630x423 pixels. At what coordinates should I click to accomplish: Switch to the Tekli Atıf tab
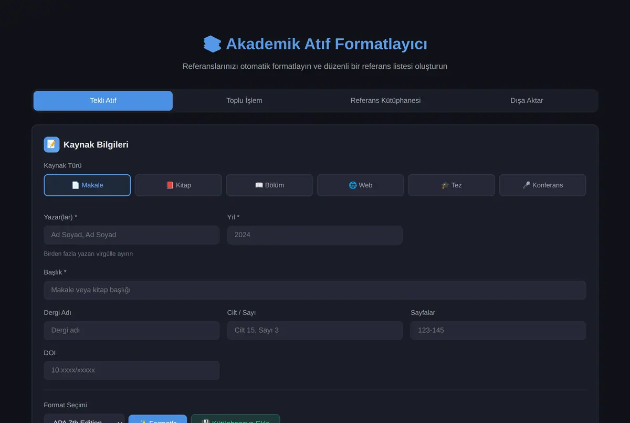point(103,101)
